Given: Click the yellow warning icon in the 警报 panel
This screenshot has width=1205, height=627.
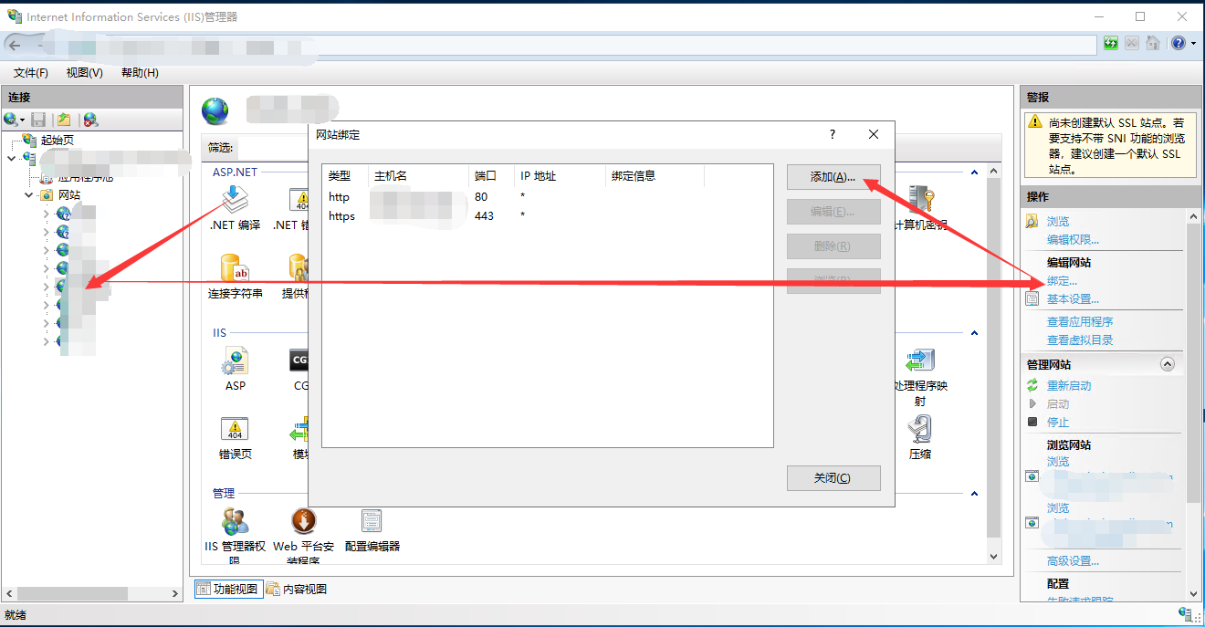Looking at the screenshot, I should tap(1034, 121).
